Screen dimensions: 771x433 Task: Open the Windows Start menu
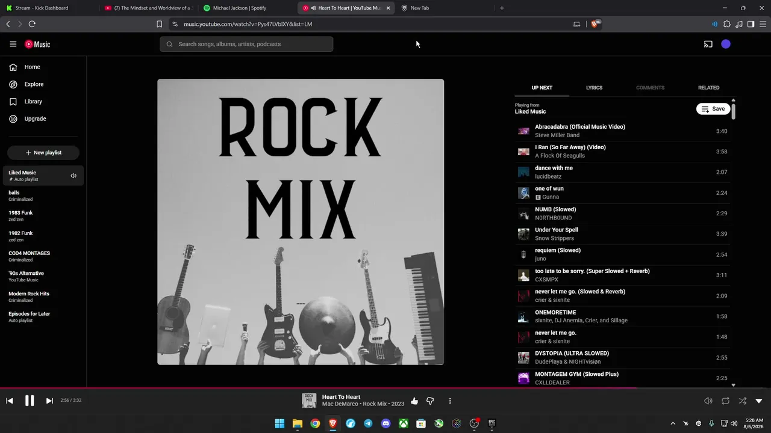(x=279, y=423)
